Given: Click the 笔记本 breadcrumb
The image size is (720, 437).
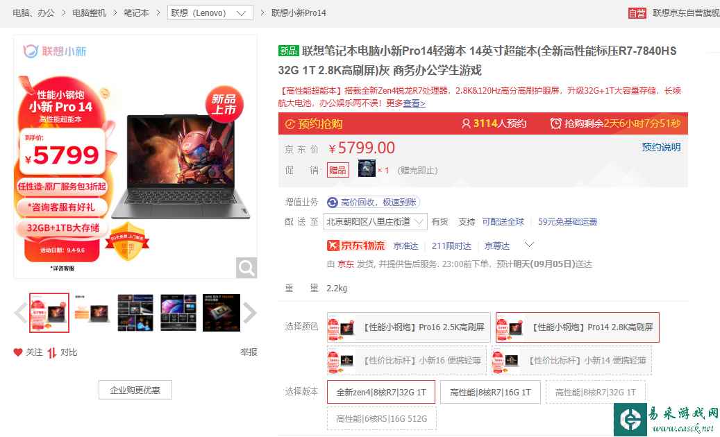Looking at the screenshot, I should [x=136, y=13].
